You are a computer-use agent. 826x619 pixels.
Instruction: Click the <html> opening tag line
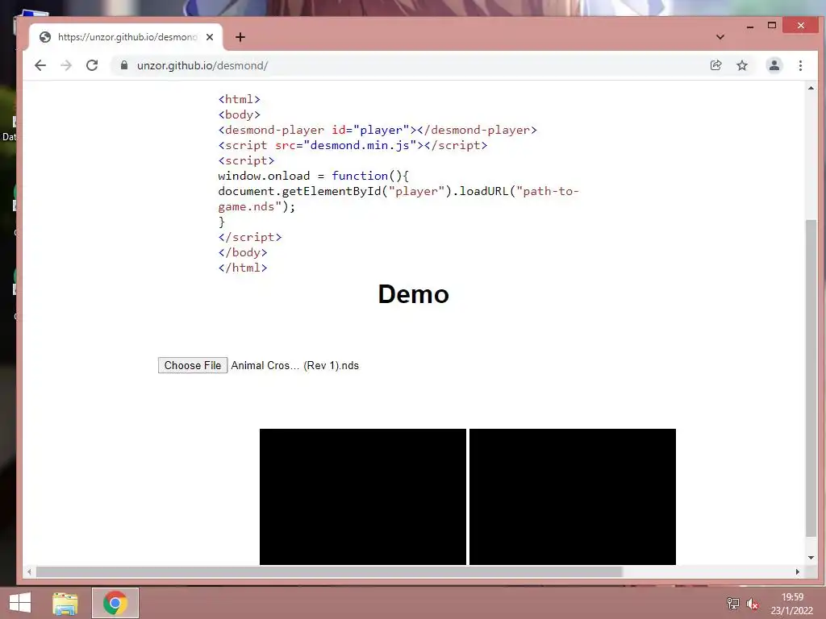239,99
